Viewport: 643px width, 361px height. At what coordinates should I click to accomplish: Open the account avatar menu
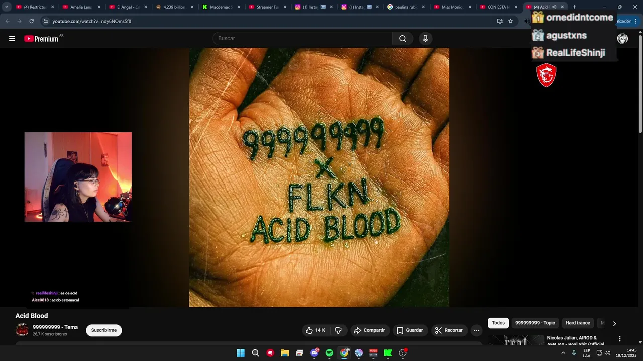(x=622, y=39)
